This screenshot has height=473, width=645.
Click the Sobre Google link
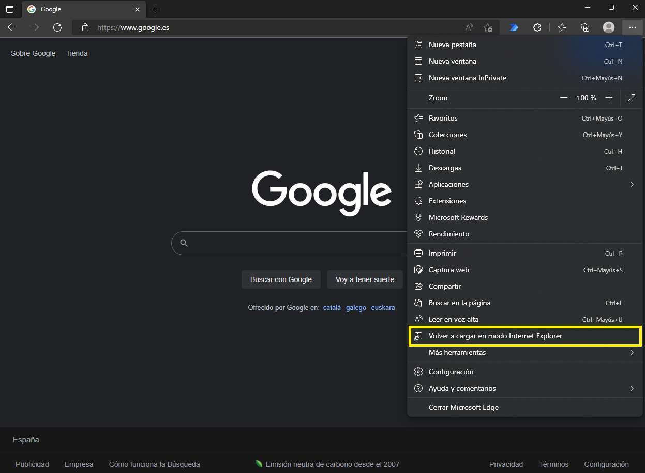coord(33,53)
